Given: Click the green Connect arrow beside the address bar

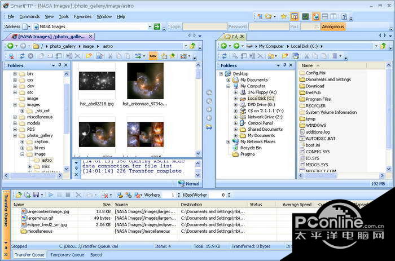Looking at the screenshot, I should click(156, 26).
